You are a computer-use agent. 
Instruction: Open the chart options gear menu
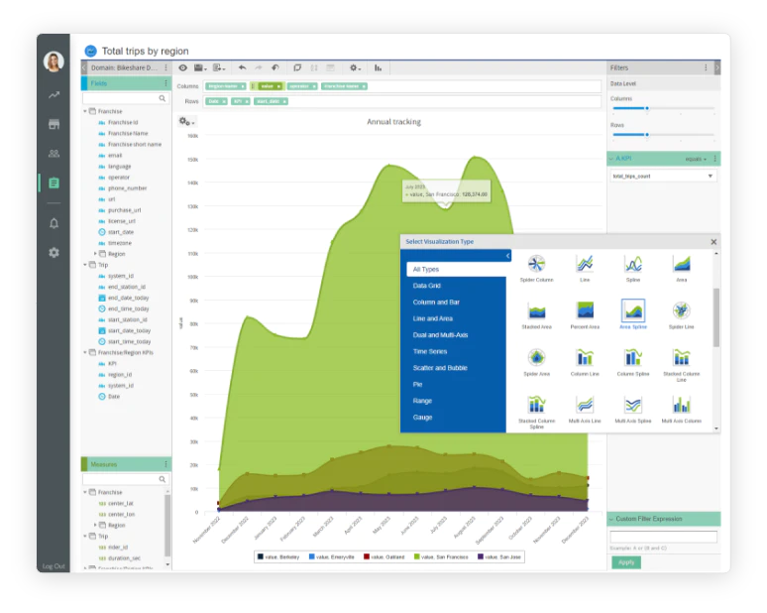pos(186,121)
